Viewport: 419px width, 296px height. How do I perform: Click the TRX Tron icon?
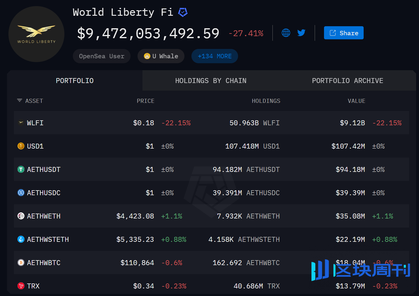(x=21, y=286)
